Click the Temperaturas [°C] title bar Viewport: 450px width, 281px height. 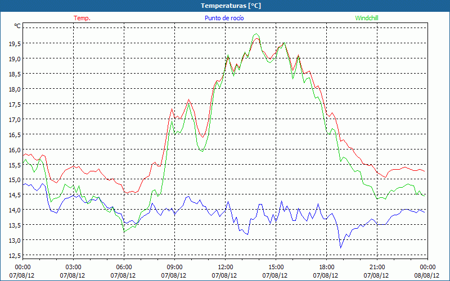click(x=225, y=6)
